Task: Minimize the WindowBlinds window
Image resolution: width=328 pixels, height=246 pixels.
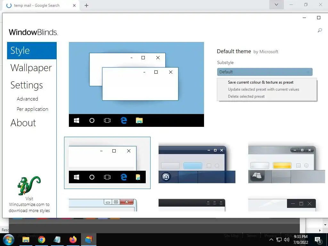Action: [304, 18]
